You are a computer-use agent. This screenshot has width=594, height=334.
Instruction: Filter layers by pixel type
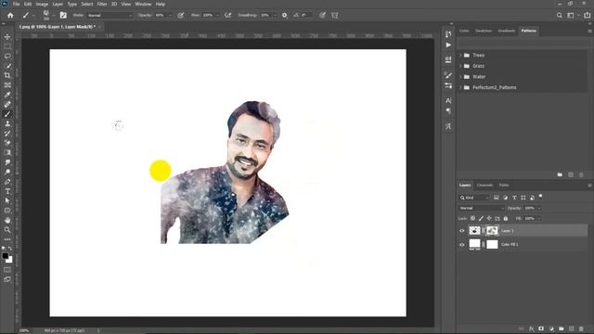coord(497,198)
